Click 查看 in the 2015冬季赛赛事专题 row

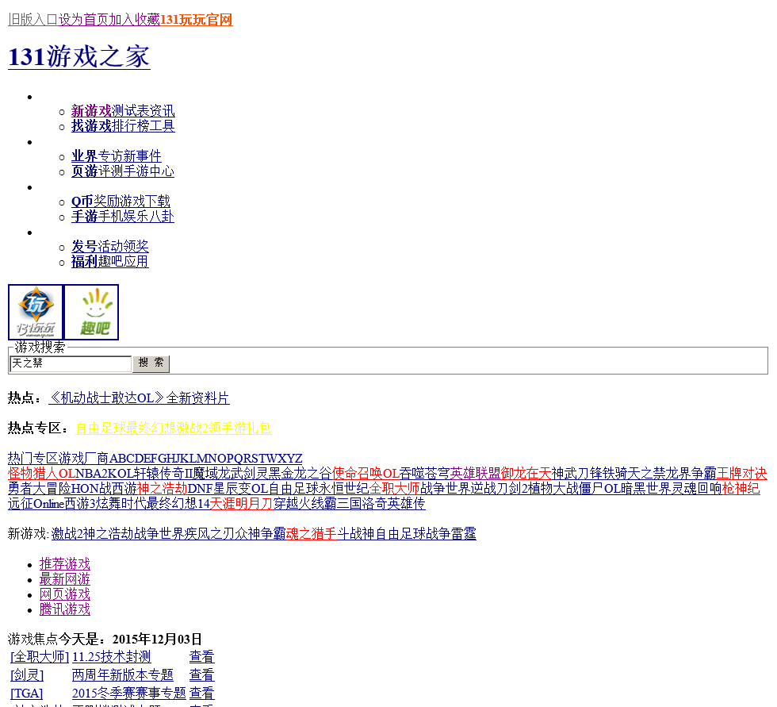click(201, 694)
